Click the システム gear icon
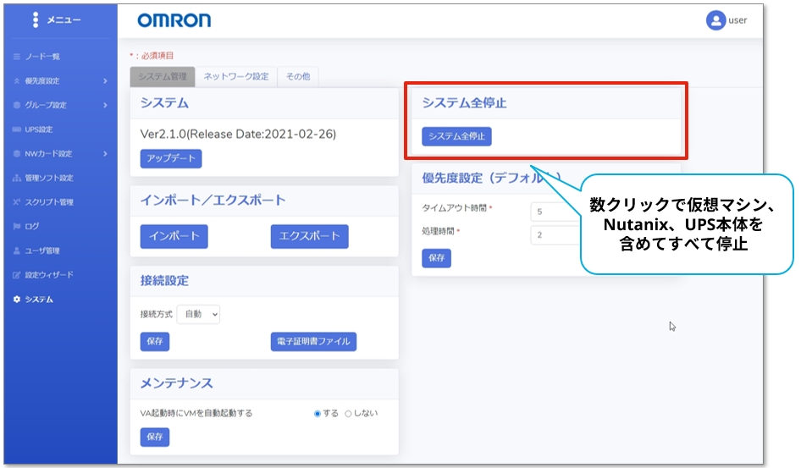 point(17,299)
